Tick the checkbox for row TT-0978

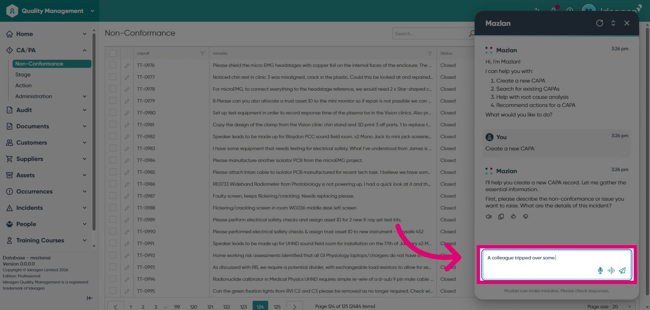click(113, 89)
